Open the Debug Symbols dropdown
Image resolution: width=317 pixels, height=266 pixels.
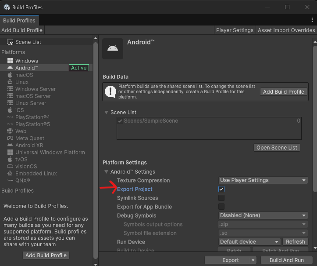pos(263,215)
